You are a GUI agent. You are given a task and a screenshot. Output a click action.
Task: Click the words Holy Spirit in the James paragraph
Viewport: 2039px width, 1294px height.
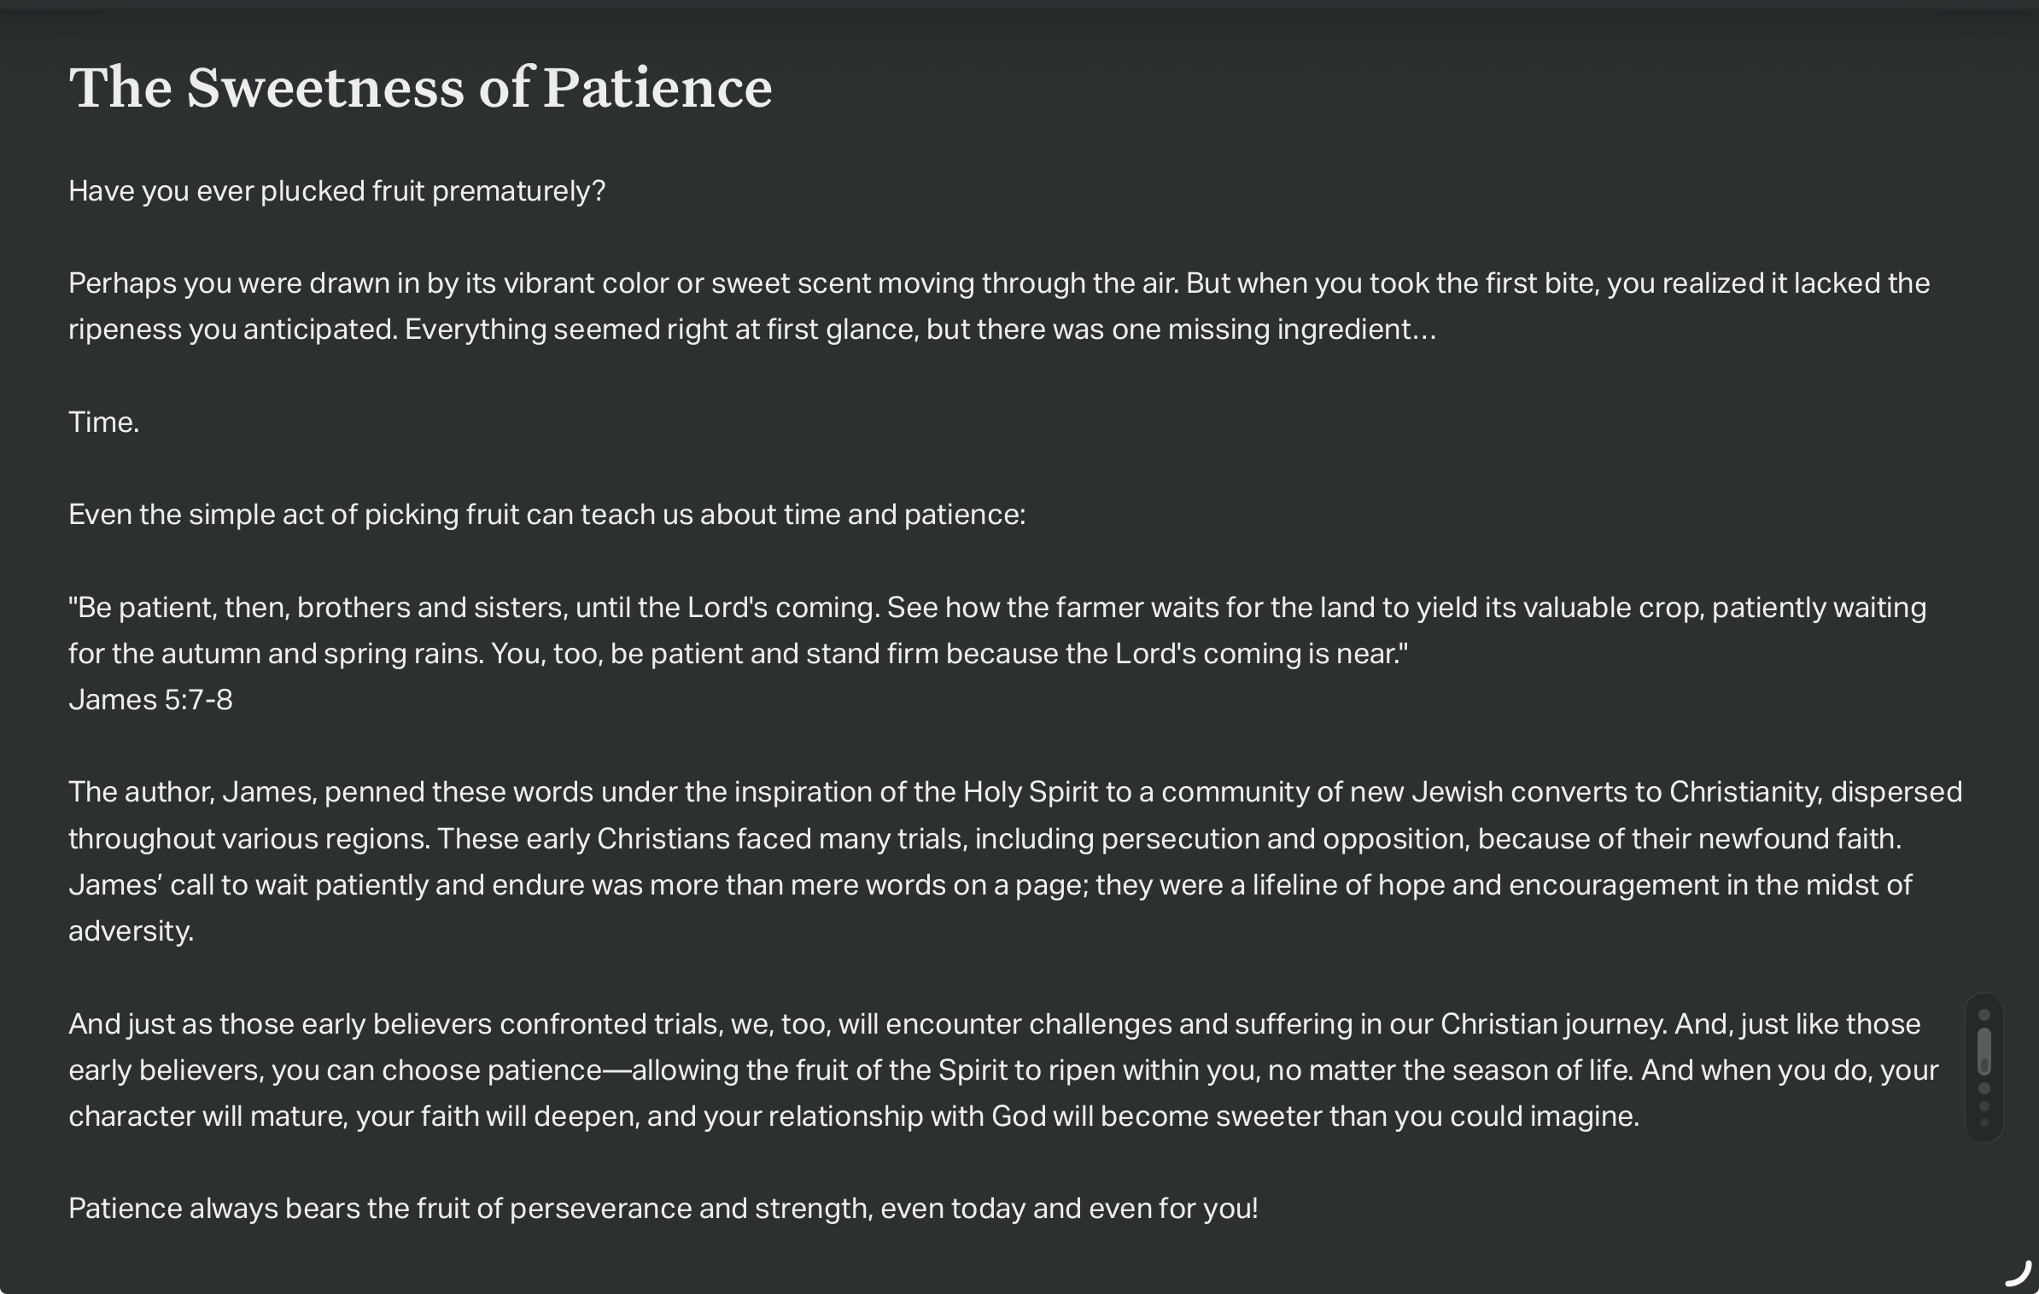click(1031, 793)
